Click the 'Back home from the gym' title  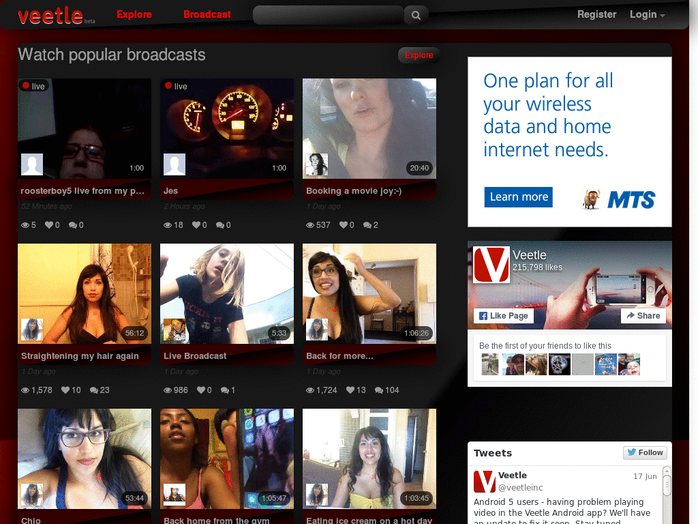pos(216,521)
